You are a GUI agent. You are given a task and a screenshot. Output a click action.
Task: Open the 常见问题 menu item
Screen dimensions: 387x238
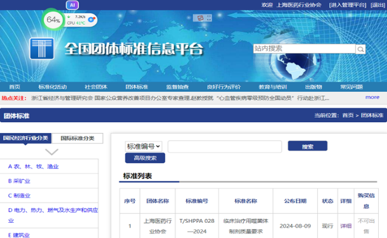[352, 87]
